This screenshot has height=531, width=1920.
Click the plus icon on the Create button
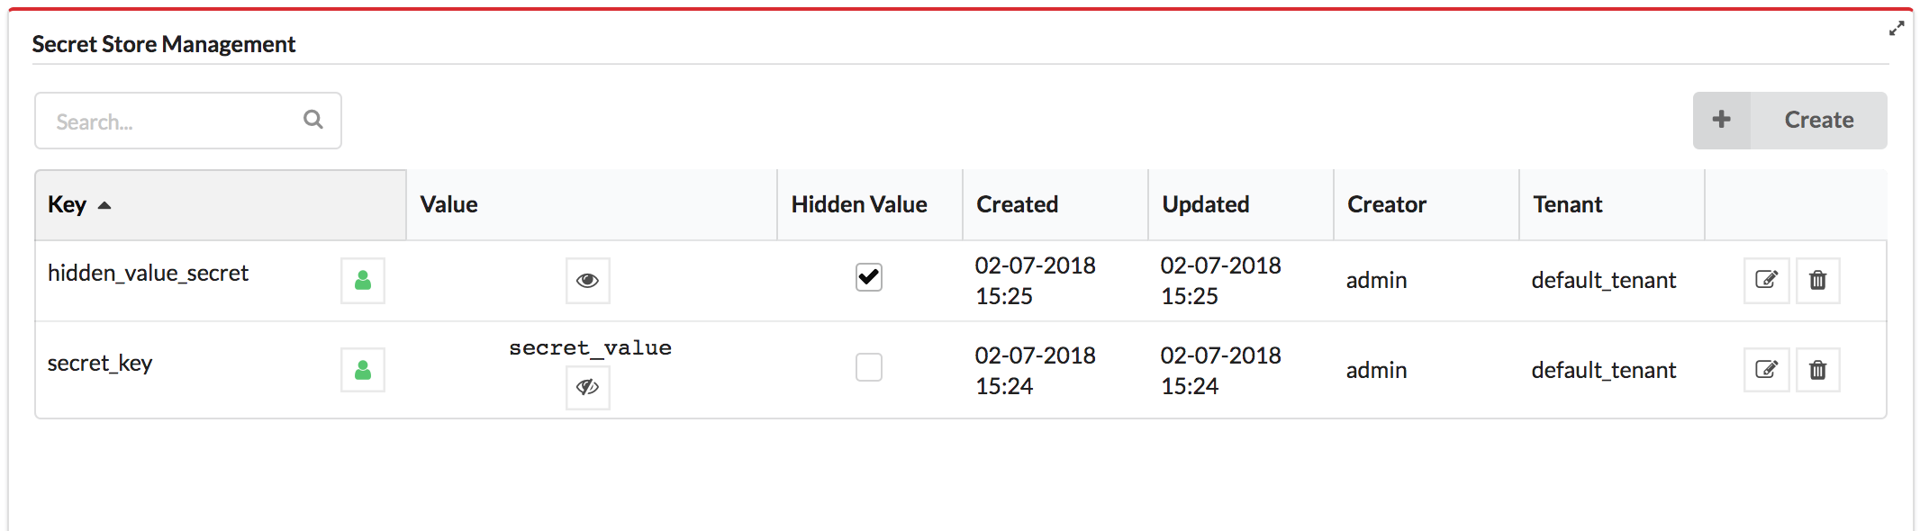(1722, 120)
